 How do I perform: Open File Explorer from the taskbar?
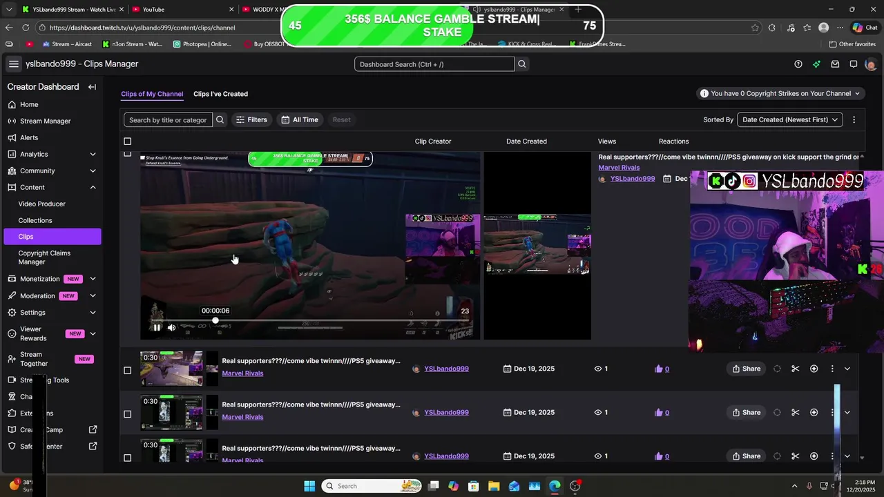(x=494, y=486)
